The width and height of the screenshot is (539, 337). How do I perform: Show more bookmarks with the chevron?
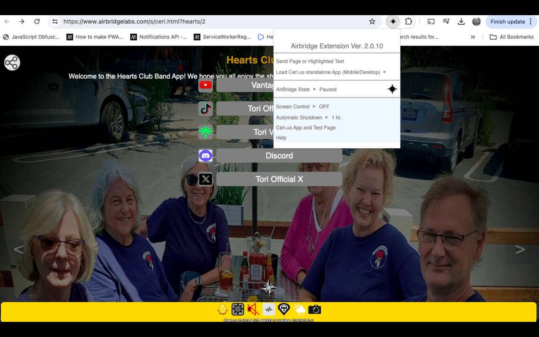tap(473, 37)
